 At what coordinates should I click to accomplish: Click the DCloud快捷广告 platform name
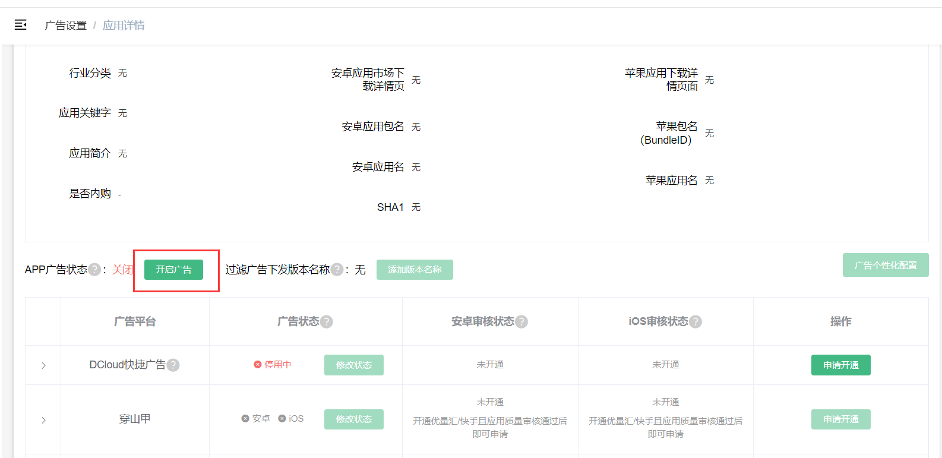(127, 365)
